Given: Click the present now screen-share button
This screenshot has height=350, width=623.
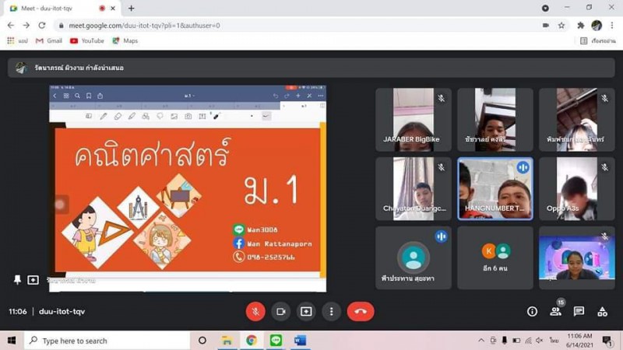Looking at the screenshot, I should coord(306,311).
